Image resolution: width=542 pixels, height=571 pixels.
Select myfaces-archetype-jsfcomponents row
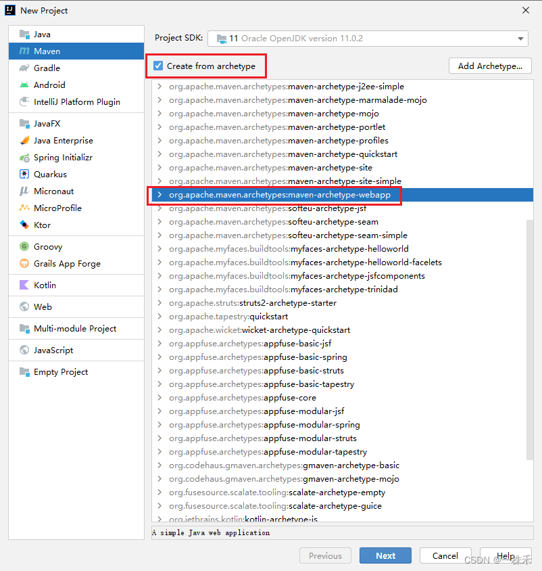pos(342,276)
